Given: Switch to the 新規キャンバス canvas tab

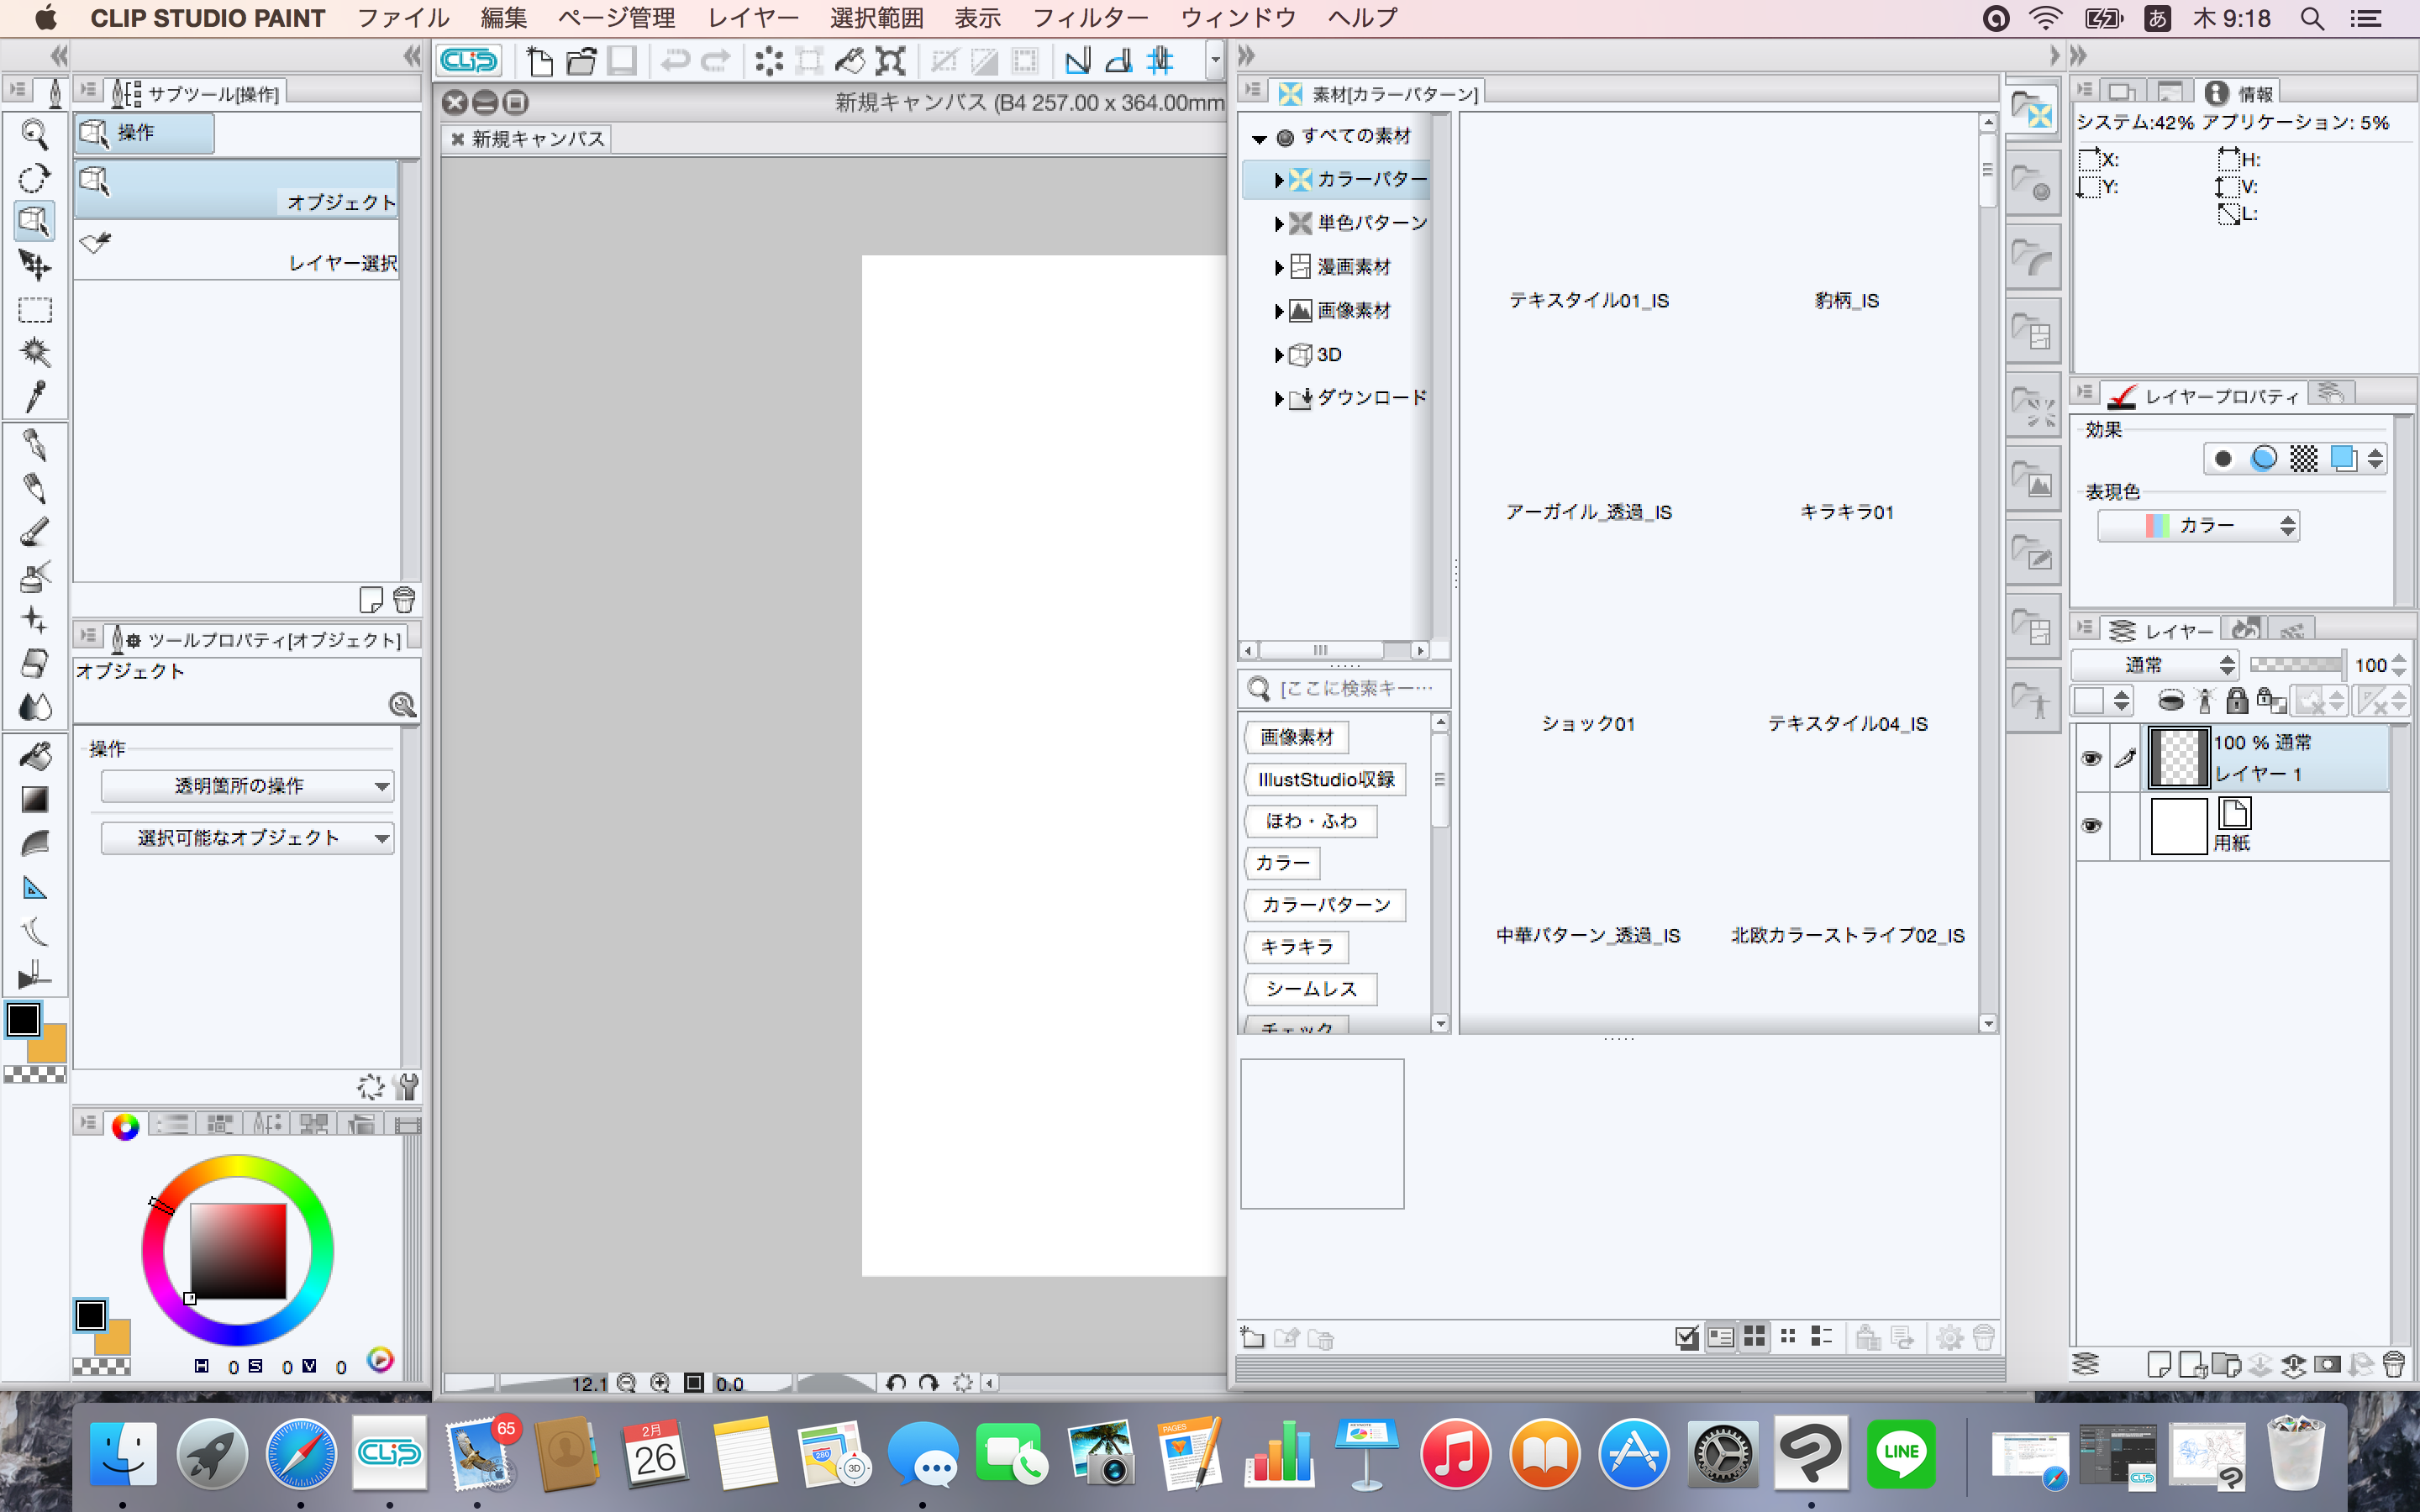Looking at the screenshot, I should click(537, 139).
